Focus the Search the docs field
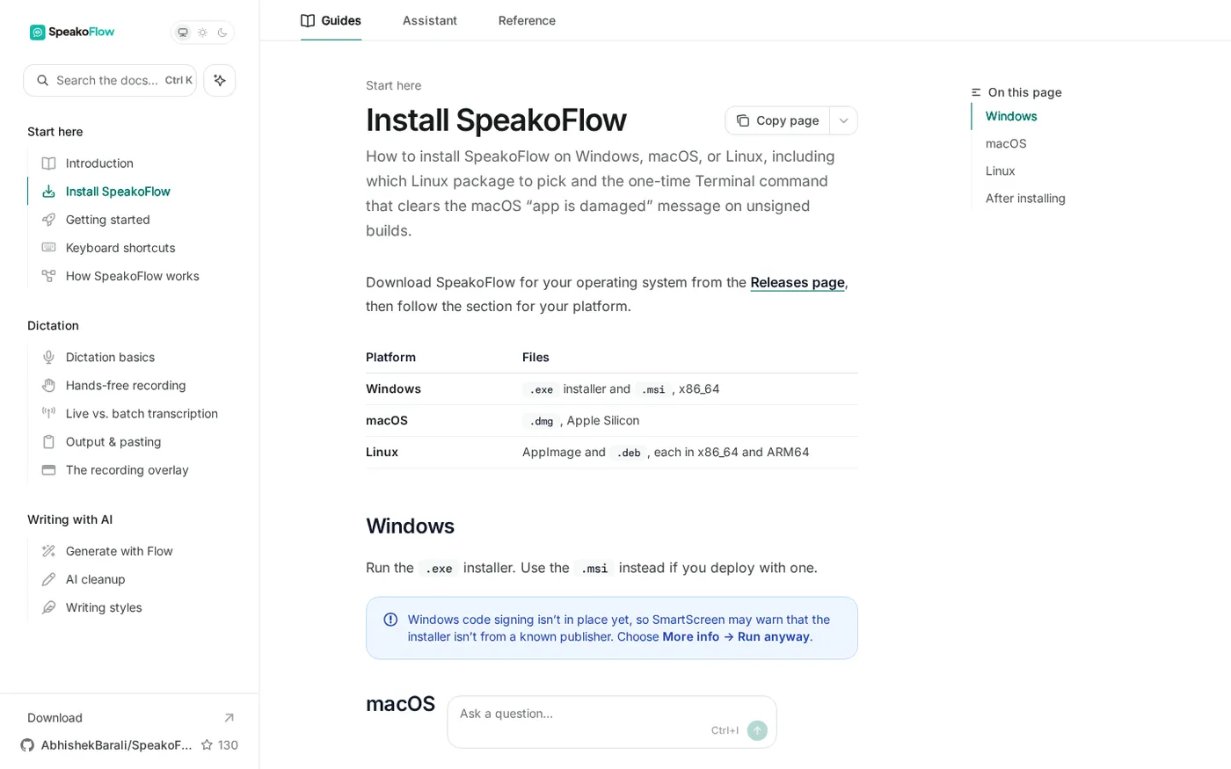Screen dimensions: 1231x769 point(110,80)
